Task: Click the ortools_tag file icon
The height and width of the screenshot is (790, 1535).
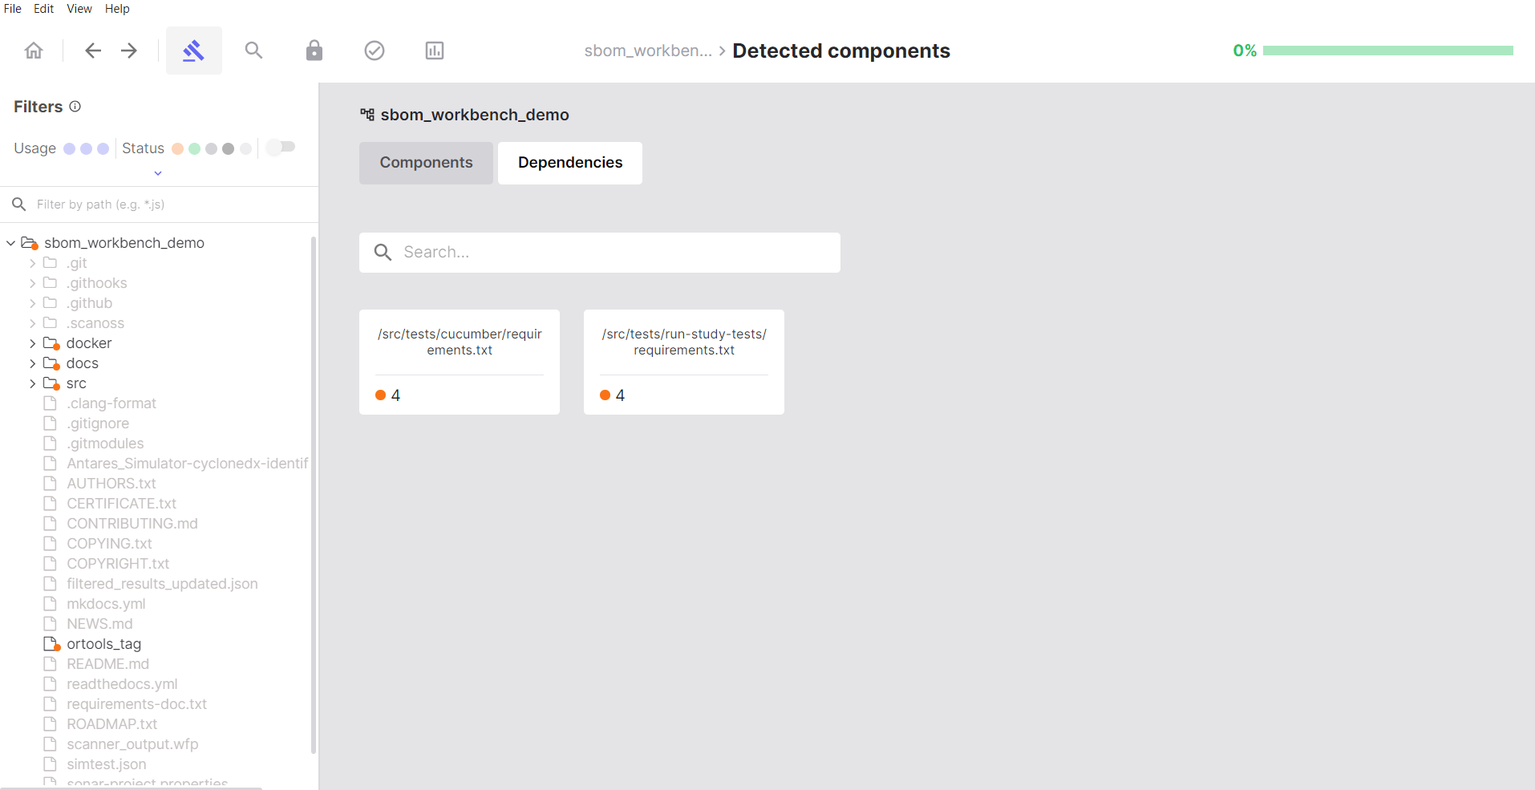Action: click(x=51, y=644)
